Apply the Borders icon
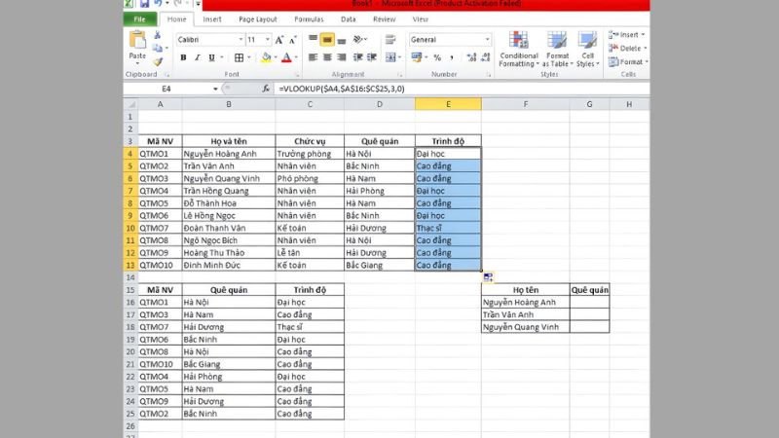 (x=239, y=57)
